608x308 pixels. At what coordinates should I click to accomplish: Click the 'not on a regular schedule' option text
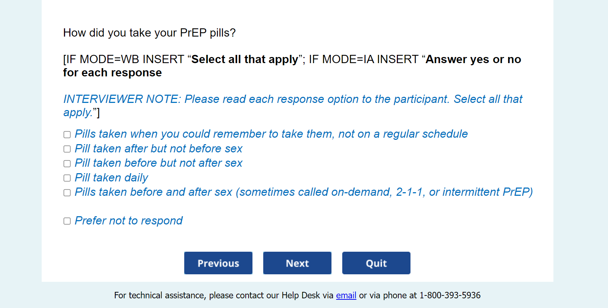(x=403, y=134)
